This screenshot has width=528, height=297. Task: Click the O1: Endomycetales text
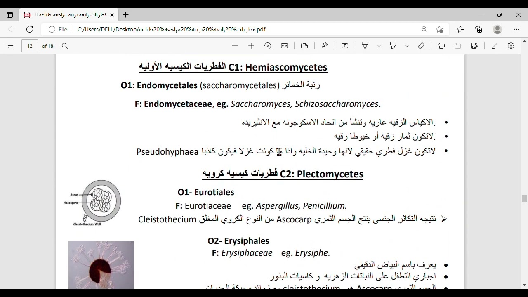click(x=159, y=85)
